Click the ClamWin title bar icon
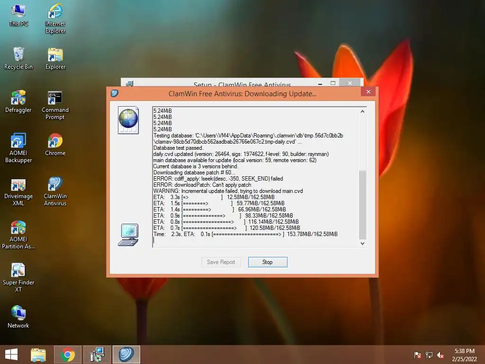 115,93
